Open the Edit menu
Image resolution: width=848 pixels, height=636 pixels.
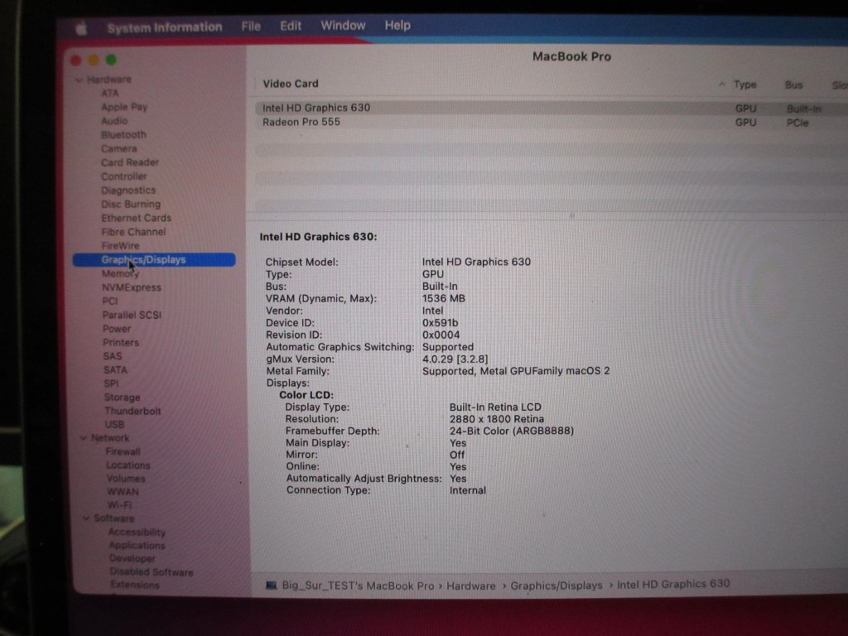(x=291, y=26)
